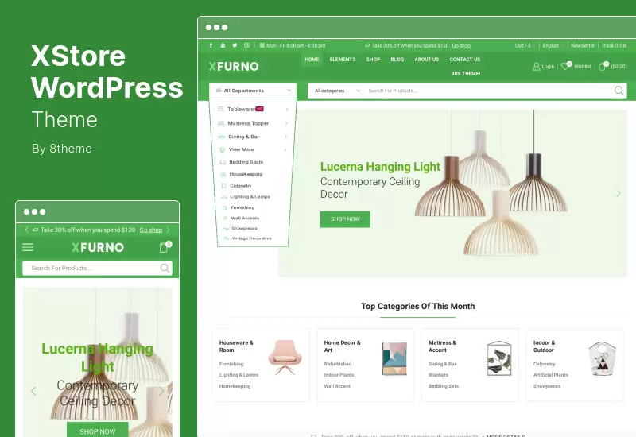Expand the Tableware submenu arrow
Viewport: 636px width, 437px height.
click(287, 110)
